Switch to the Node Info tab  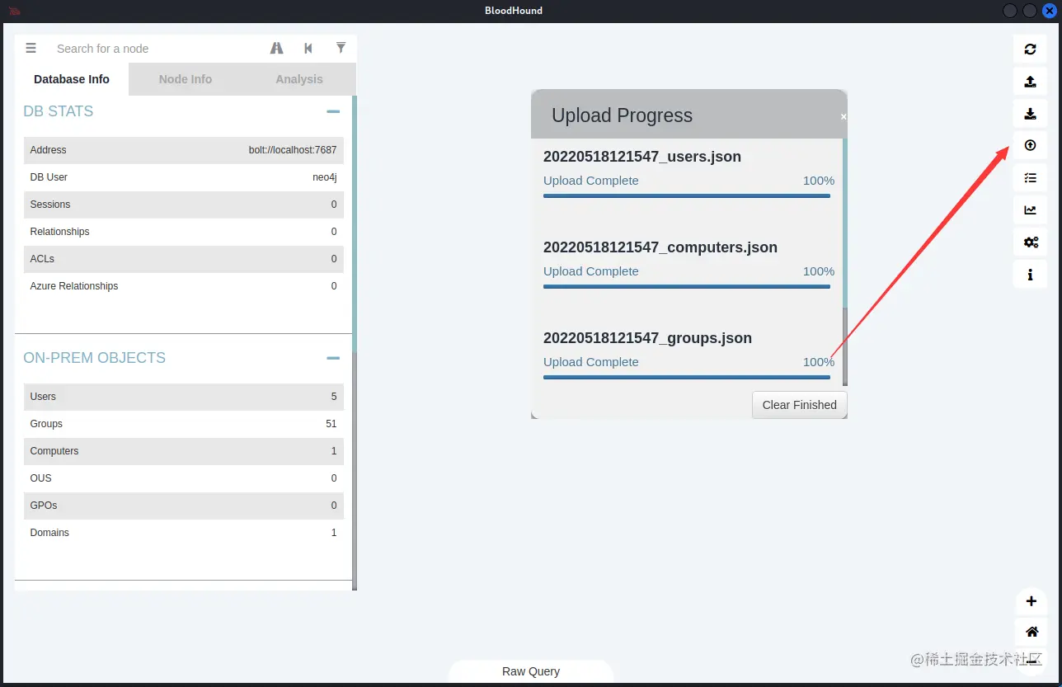click(x=186, y=79)
